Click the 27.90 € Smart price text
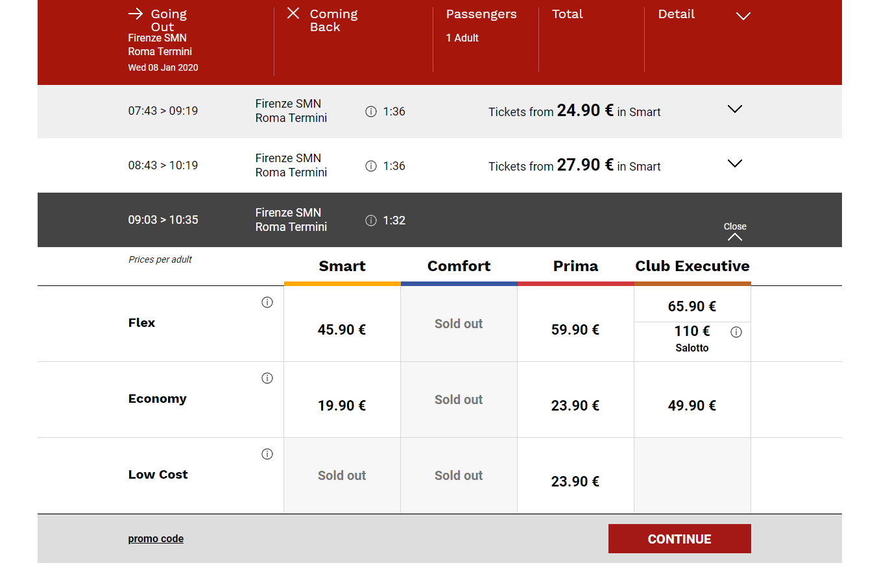This screenshot has height=574, width=890. [x=585, y=165]
